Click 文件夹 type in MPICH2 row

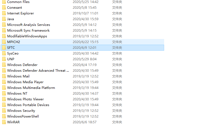click(x=117, y=42)
